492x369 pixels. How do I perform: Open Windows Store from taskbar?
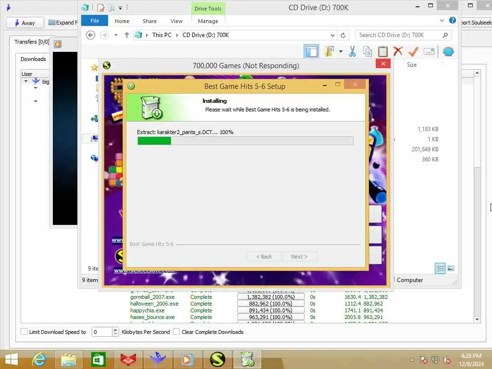tap(98, 359)
